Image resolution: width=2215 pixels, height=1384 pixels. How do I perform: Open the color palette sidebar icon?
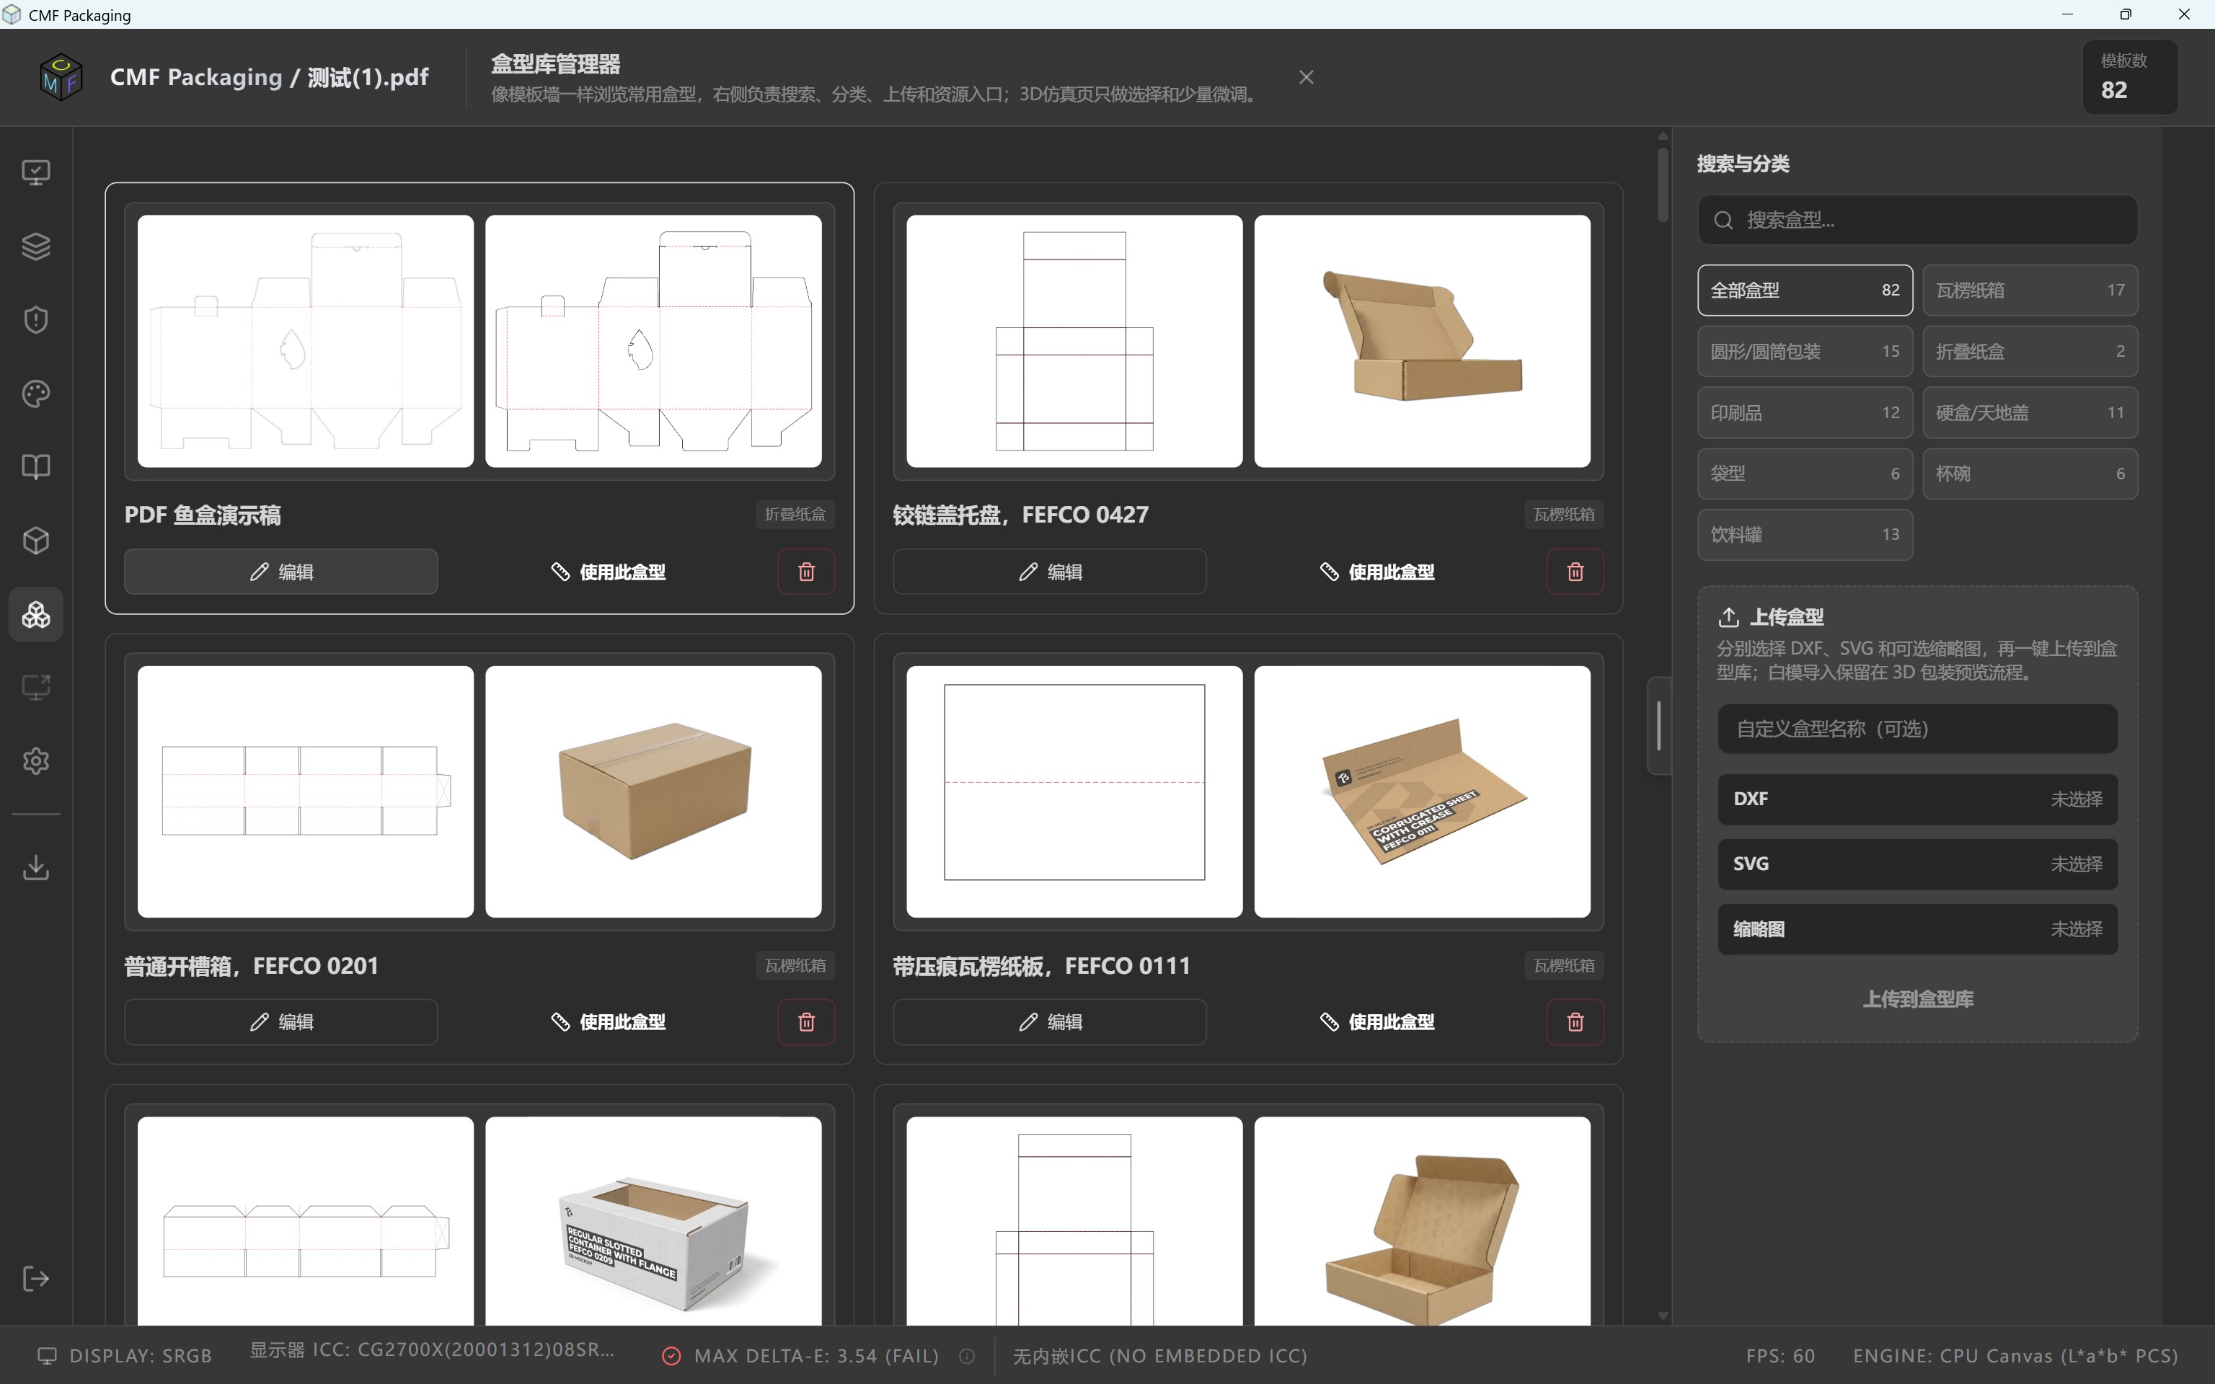(x=36, y=394)
